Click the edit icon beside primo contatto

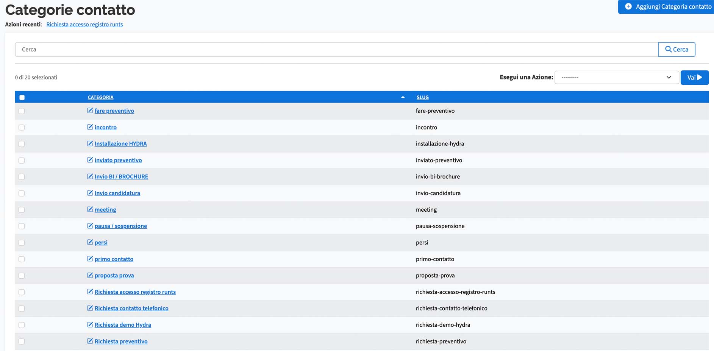pos(90,259)
